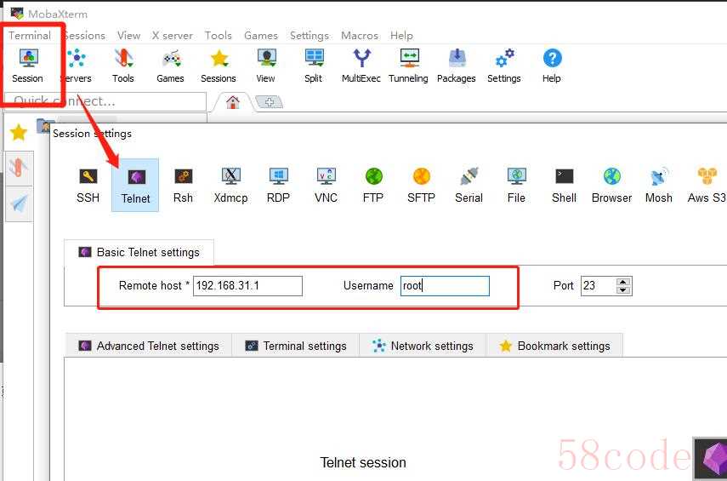Select the Shell session type

565,186
